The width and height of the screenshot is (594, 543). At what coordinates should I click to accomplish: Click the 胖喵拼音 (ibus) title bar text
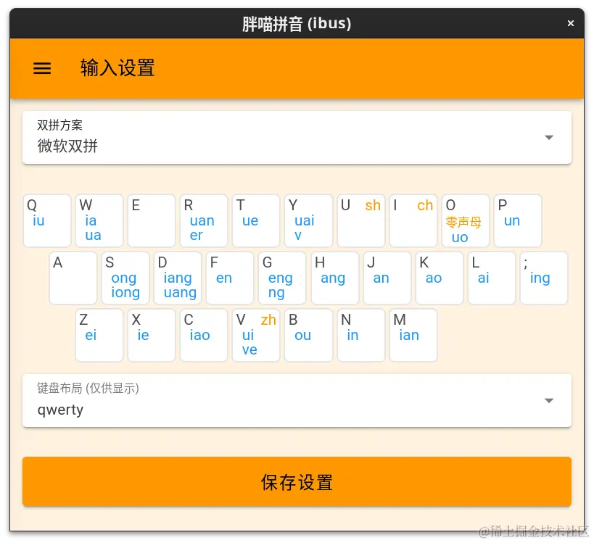click(297, 23)
